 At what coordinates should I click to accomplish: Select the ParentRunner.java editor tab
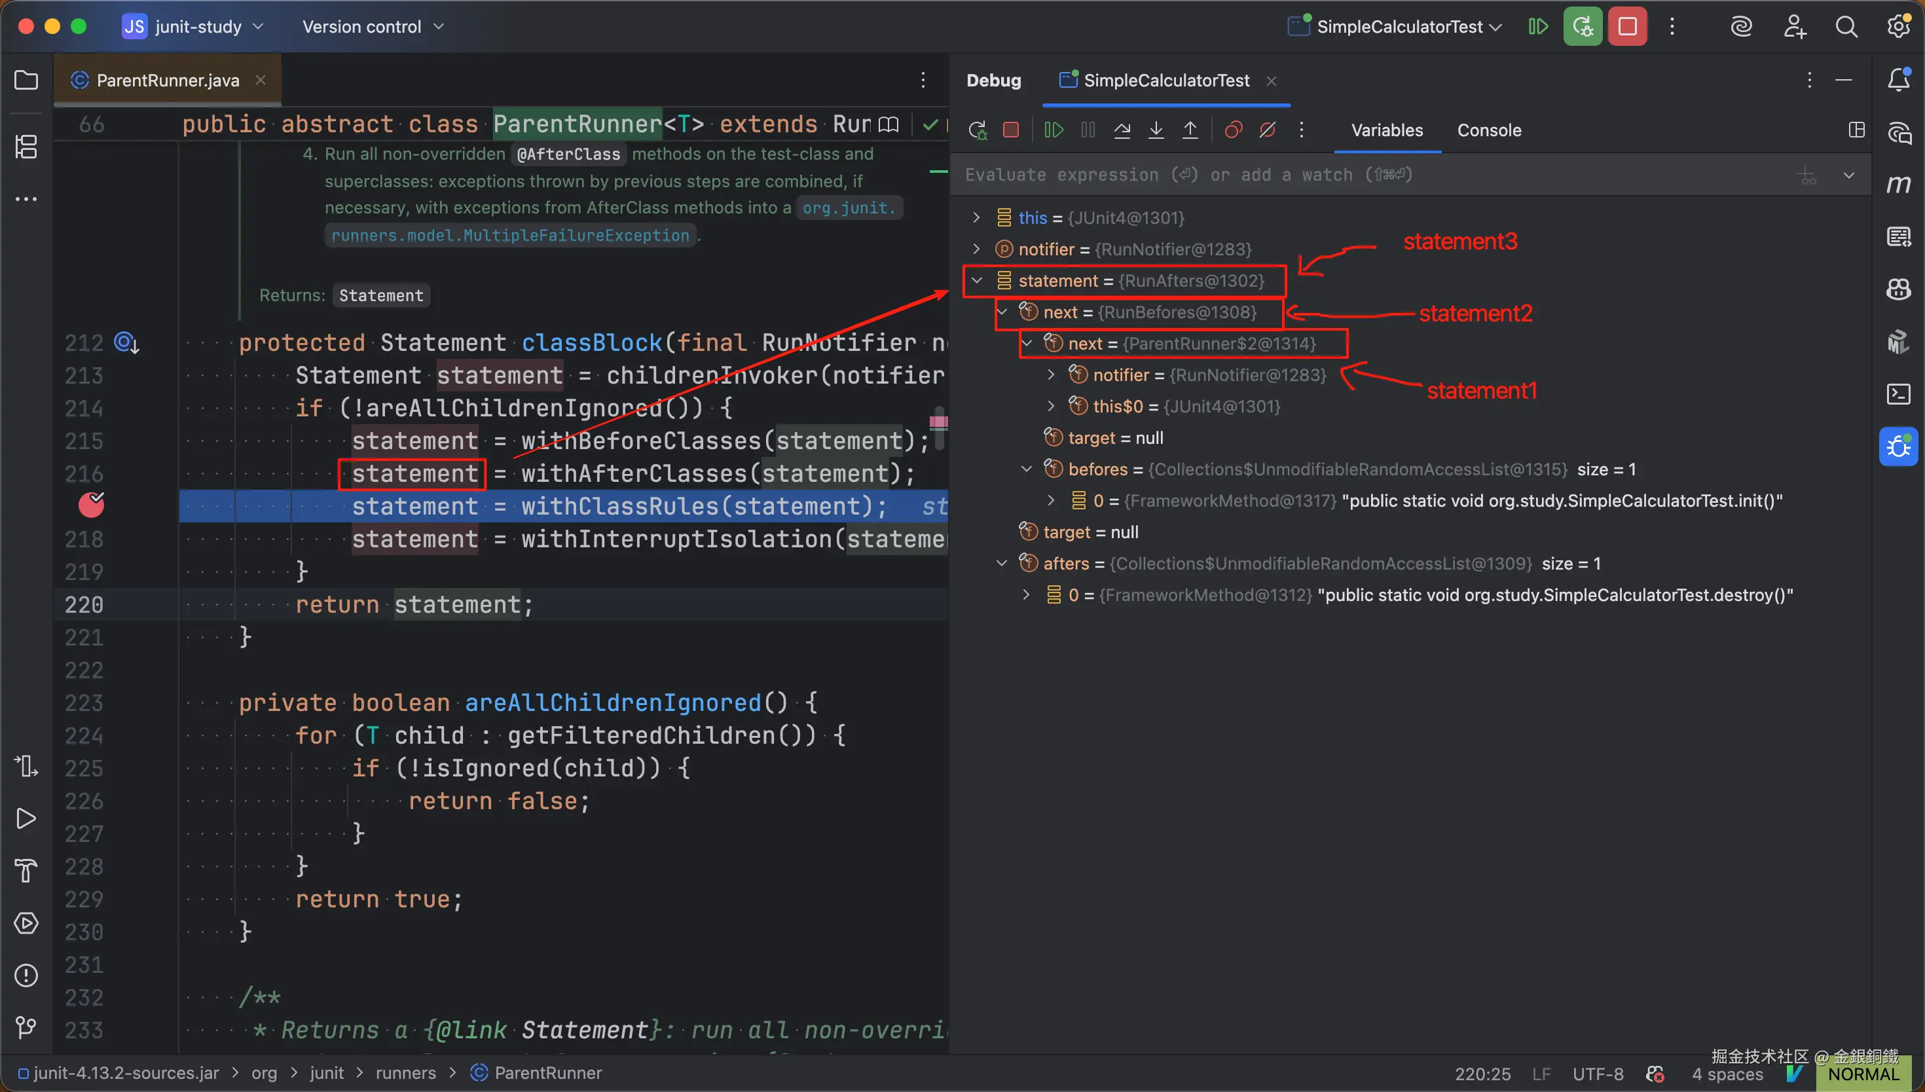point(167,81)
